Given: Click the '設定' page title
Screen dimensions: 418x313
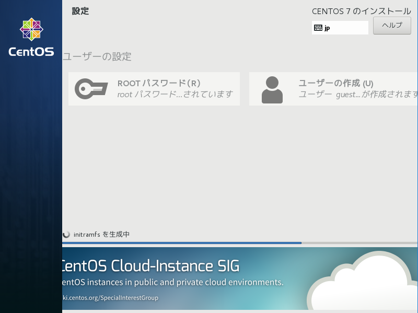Looking at the screenshot, I should pos(80,11).
